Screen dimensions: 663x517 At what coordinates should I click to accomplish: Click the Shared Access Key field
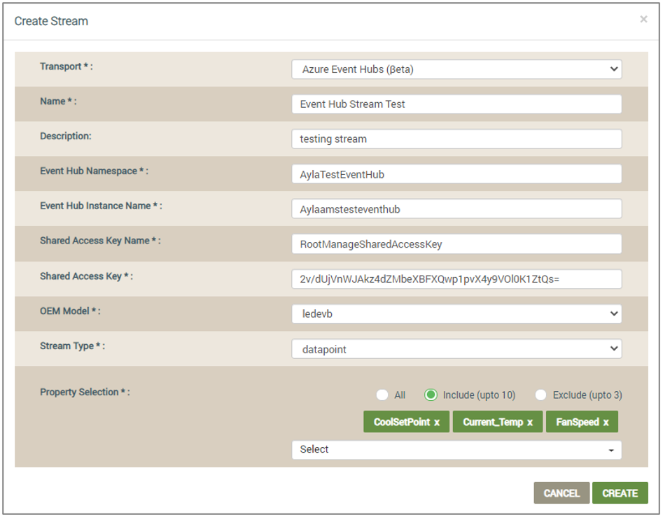[x=456, y=278]
